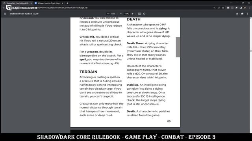
Task: Open the tab search dropdown arrow
Action: [231, 3]
